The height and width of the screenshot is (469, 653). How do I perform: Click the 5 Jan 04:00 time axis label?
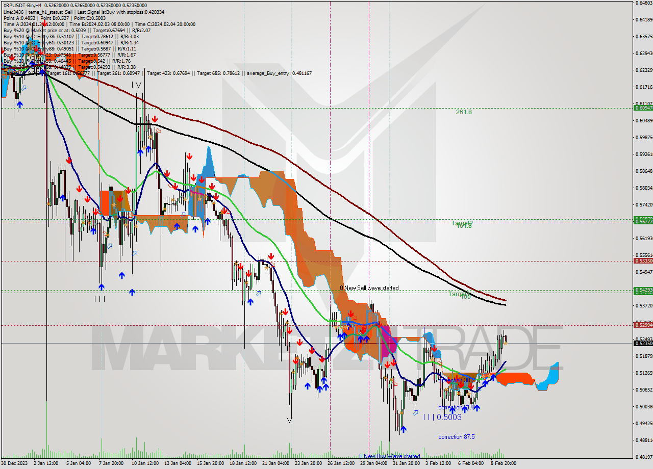78,463
